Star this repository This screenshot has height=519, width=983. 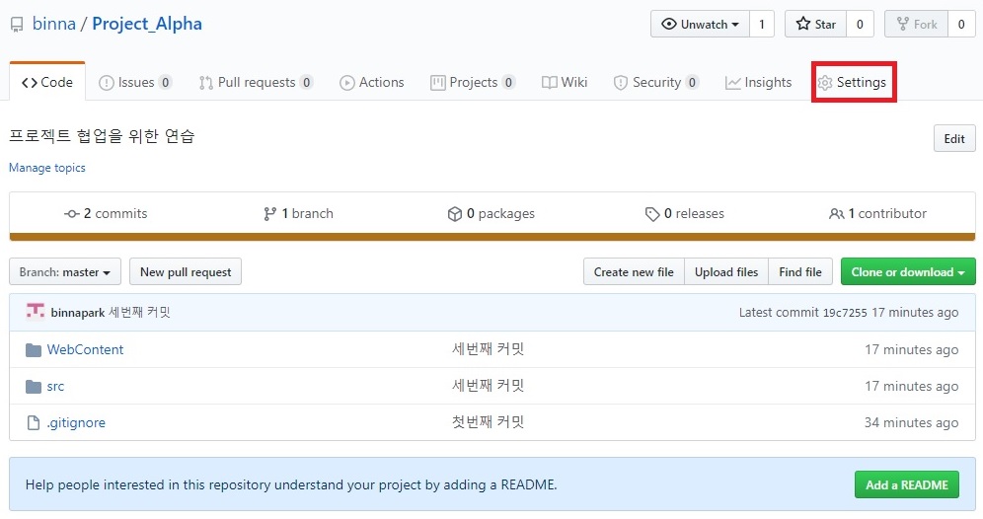coord(815,24)
